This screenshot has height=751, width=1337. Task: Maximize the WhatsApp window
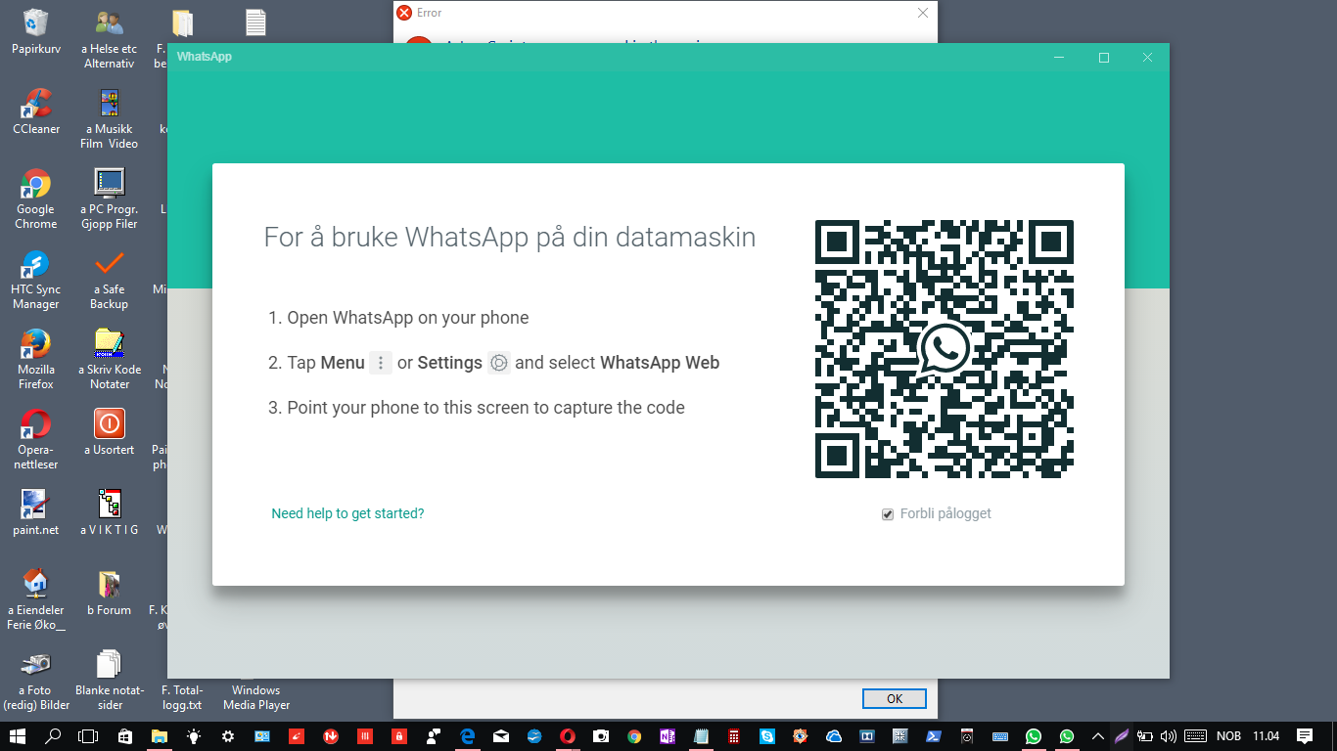click(1104, 58)
